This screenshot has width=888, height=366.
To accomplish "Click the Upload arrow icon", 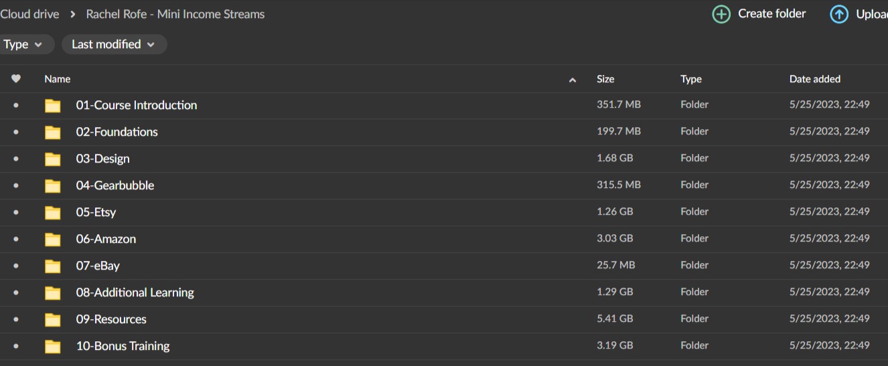I will point(839,14).
